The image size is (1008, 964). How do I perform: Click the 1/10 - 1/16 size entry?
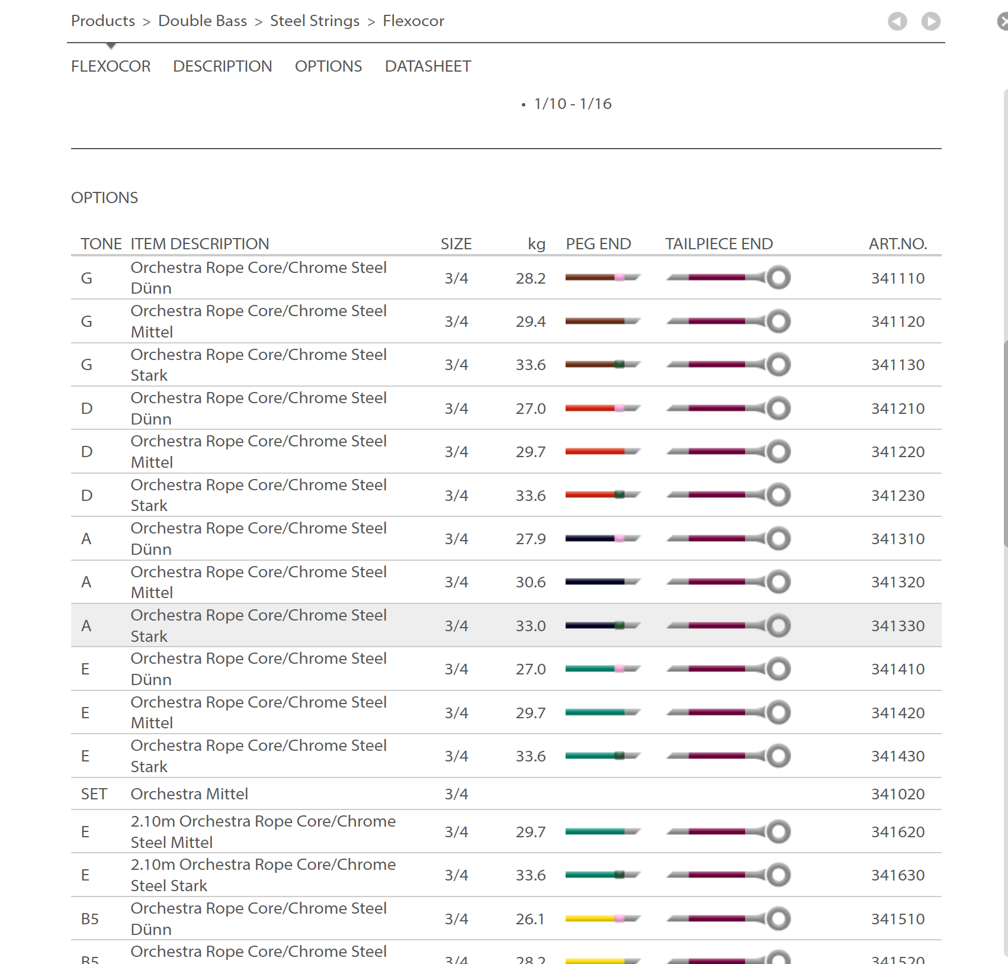tap(573, 104)
